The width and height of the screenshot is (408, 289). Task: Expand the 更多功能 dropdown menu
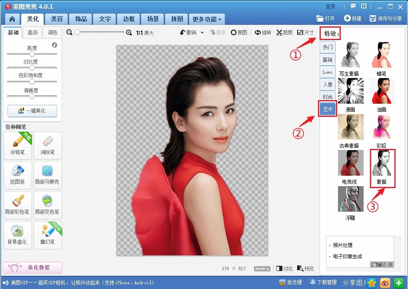207,19
